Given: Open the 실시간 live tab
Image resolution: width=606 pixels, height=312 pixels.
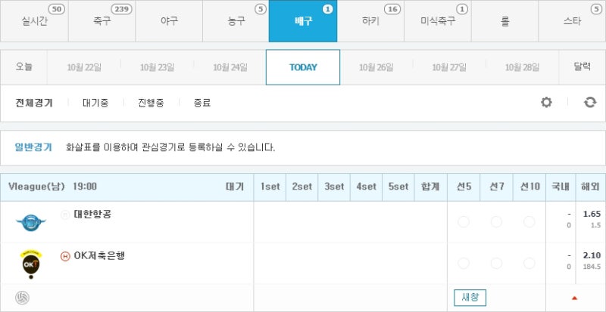Looking at the screenshot, I should (34, 21).
